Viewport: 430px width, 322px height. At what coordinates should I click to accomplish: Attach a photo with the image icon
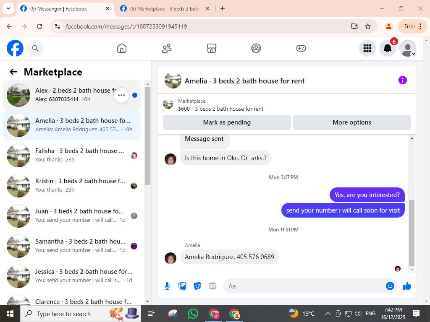[x=182, y=286]
